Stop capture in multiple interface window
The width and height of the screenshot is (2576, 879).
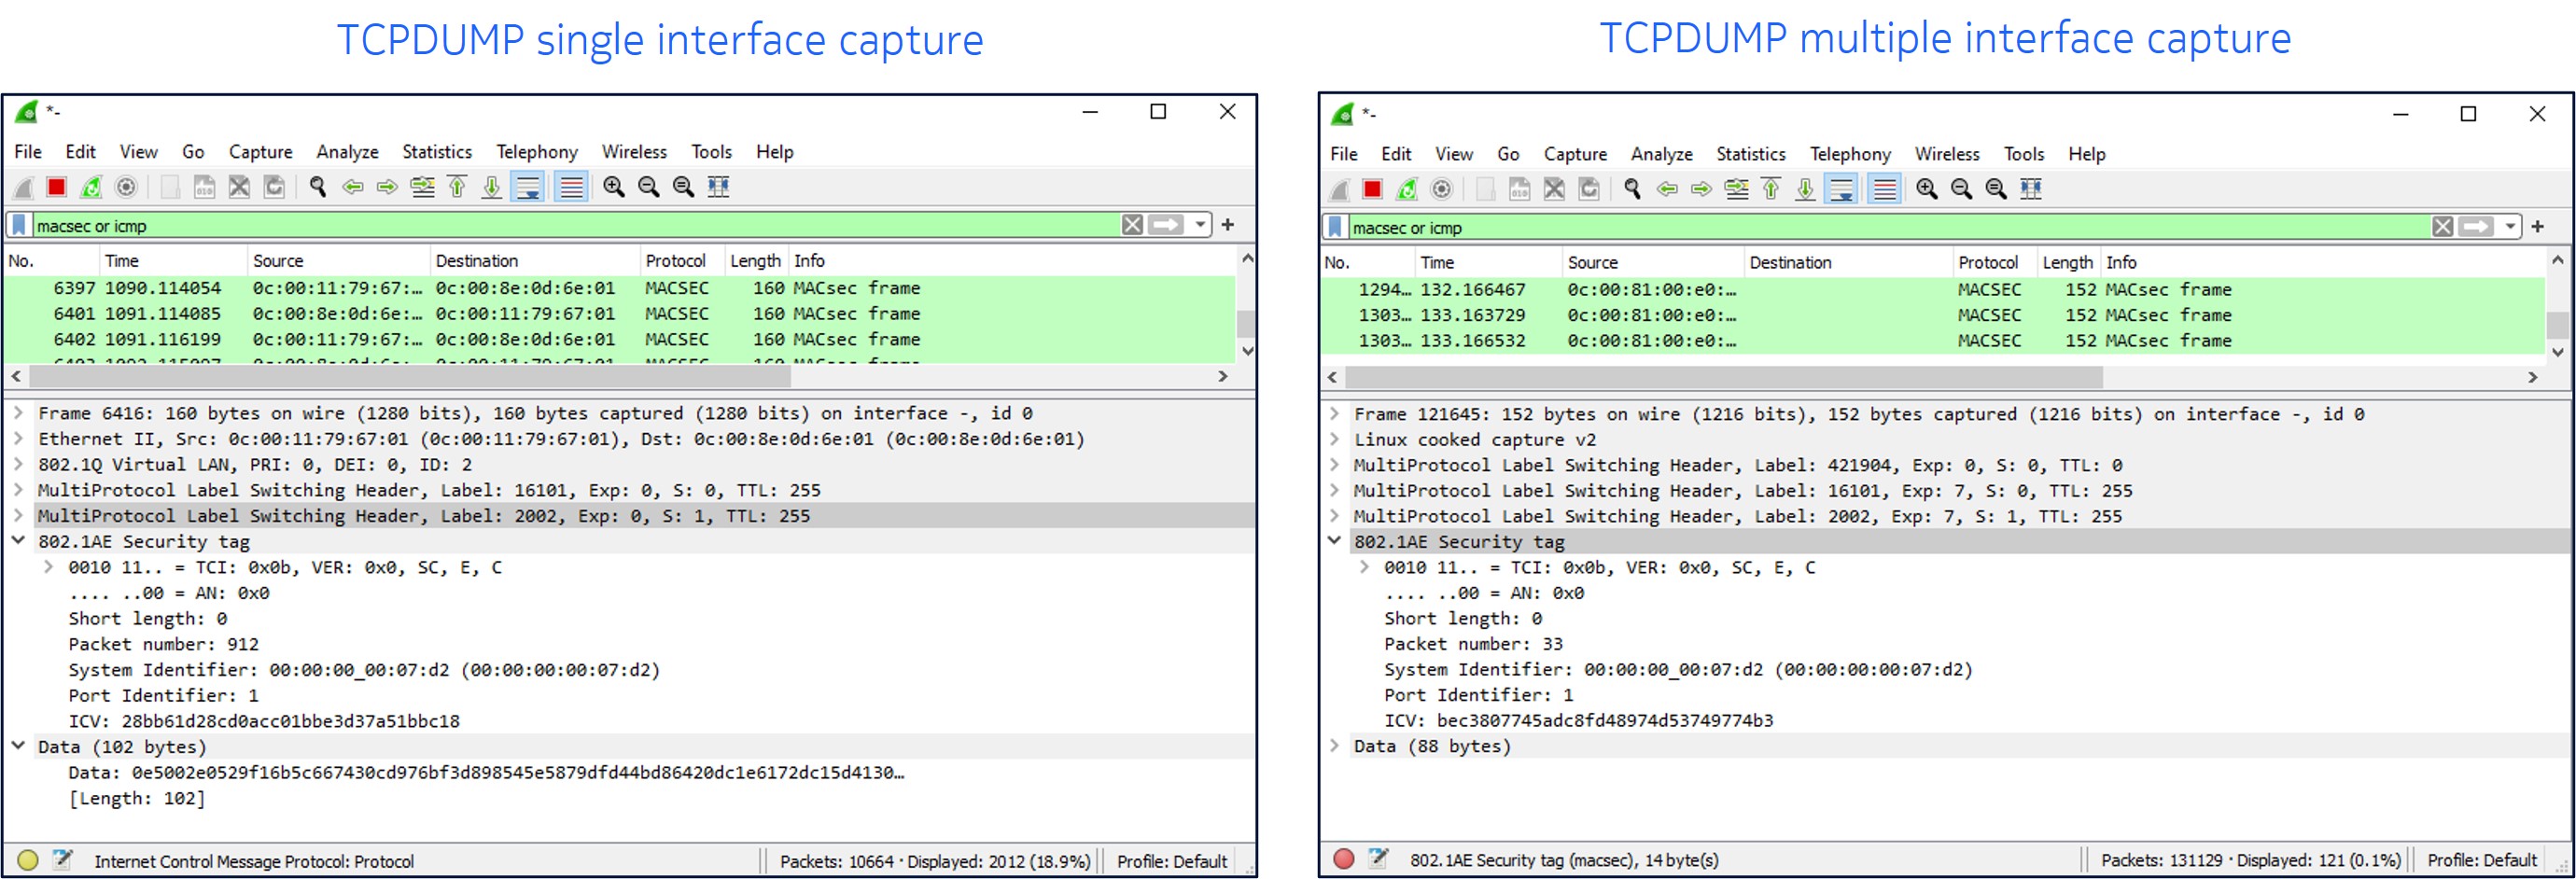click(x=1372, y=189)
